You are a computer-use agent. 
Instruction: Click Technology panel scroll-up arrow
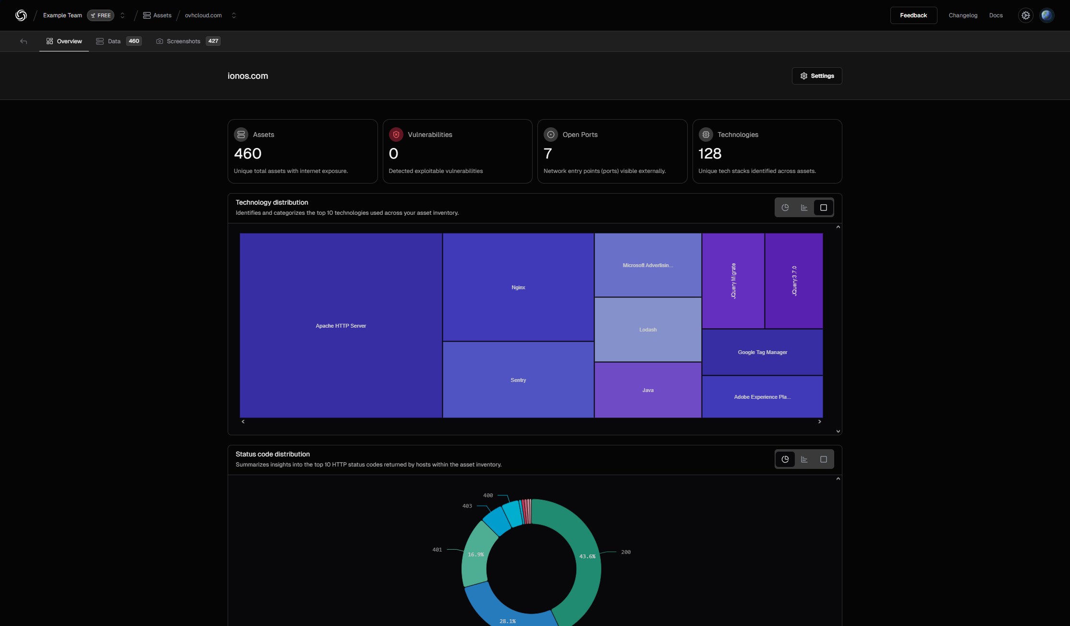pyautogui.click(x=838, y=227)
